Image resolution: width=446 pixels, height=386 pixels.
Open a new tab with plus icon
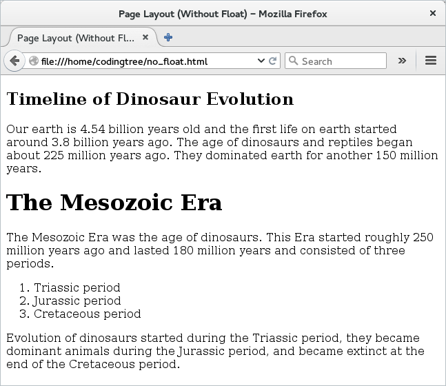point(168,38)
